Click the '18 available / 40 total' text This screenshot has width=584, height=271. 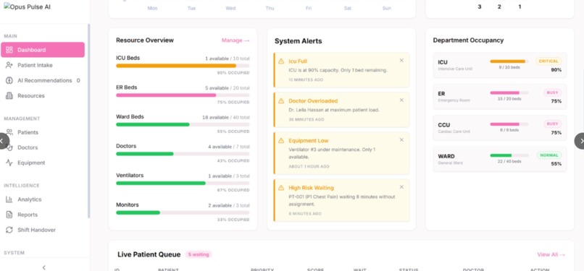click(x=226, y=117)
